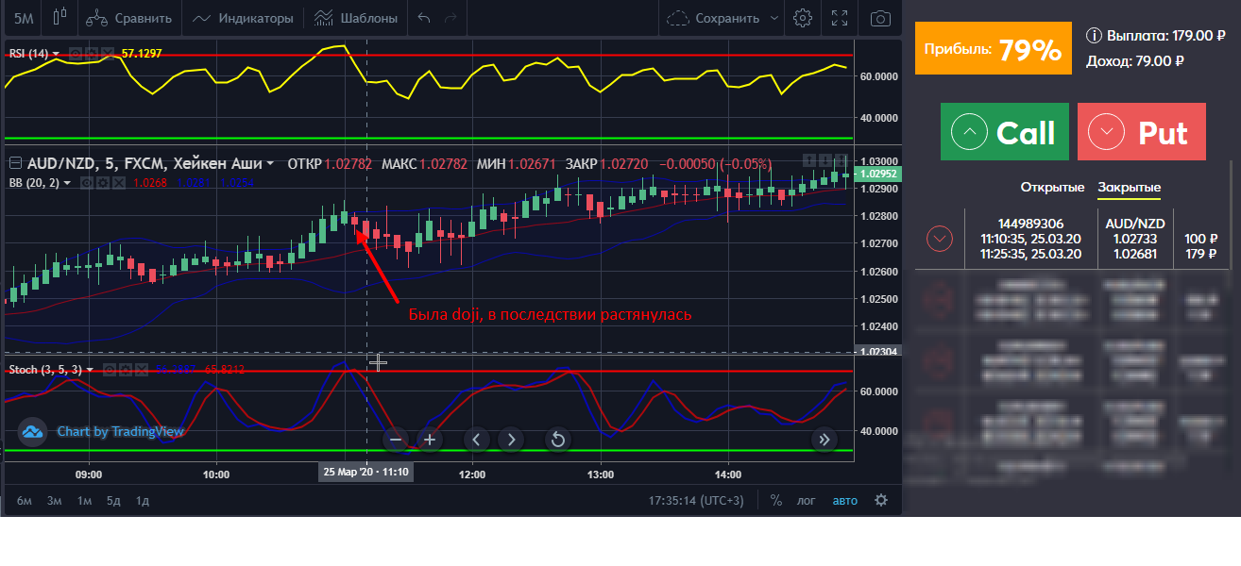This screenshot has height=566, width=1241.
Task: Reset the chart view
Action: 558,439
